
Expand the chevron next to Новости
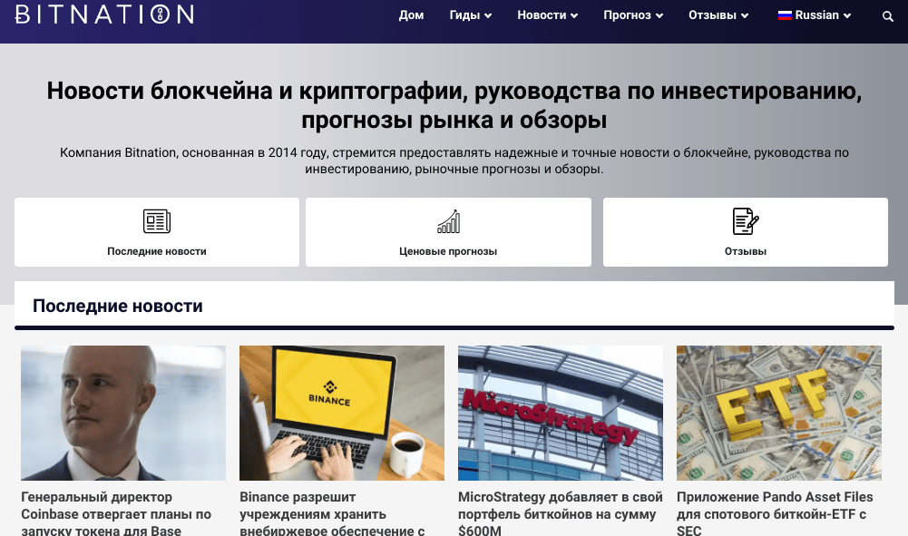[574, 15]
